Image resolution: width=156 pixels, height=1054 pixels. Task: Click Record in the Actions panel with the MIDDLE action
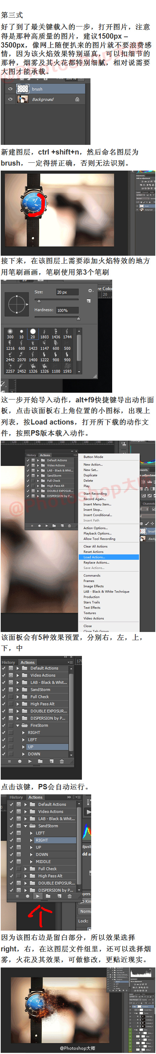27,896
